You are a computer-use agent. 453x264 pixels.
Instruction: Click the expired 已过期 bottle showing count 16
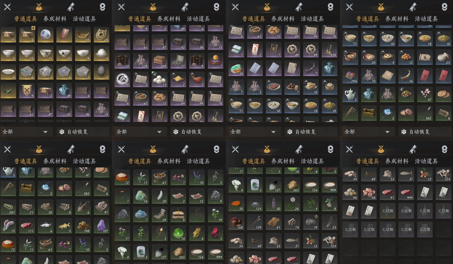click(444, 211)
